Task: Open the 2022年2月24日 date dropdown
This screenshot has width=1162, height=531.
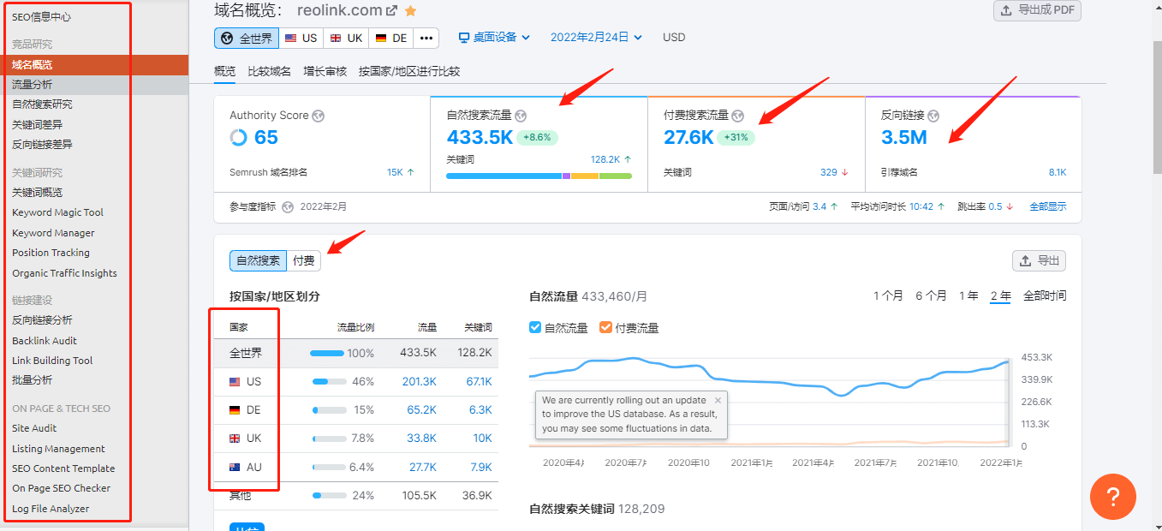Action: 596,38
